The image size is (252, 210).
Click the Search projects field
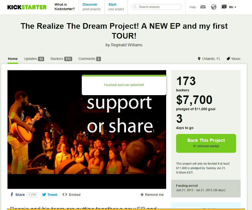[x=156, y=7]
